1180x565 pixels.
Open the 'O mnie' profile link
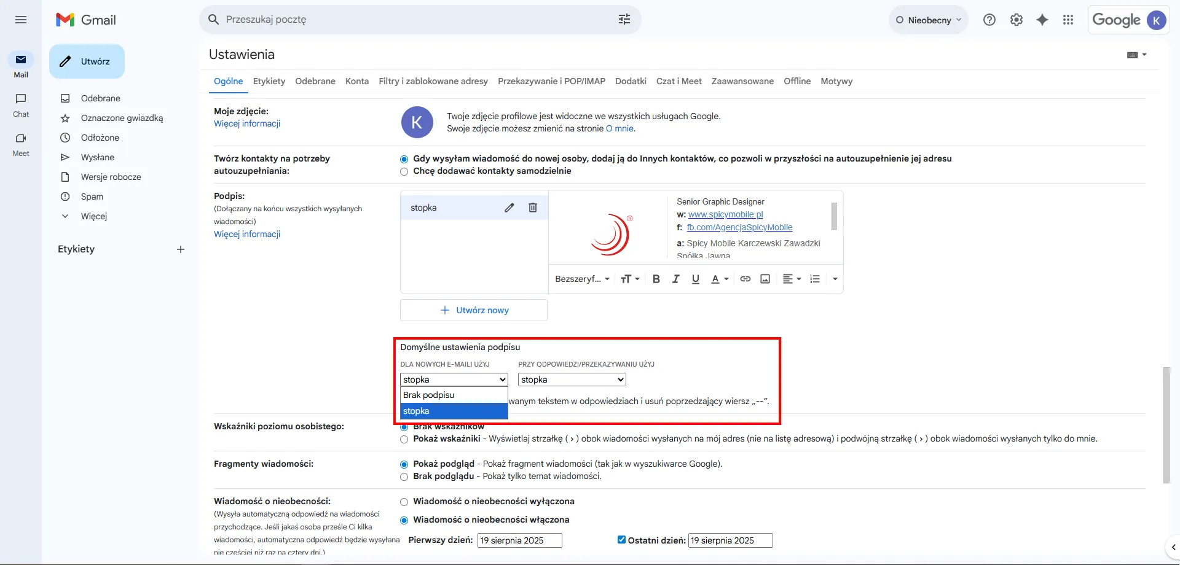pos(620,128)
